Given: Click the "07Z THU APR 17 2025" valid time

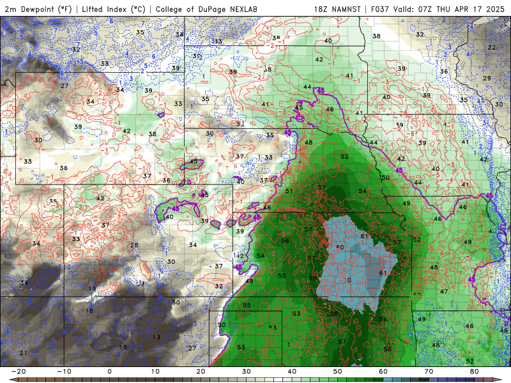Looking at the screenshot, I should click(x=461, y=9).
